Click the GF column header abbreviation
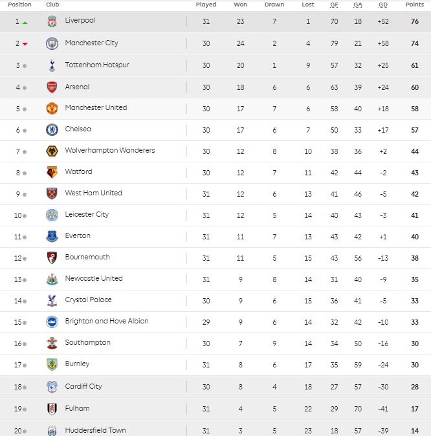Viewport: 431px width, 436px height. [x=334, y=5]
